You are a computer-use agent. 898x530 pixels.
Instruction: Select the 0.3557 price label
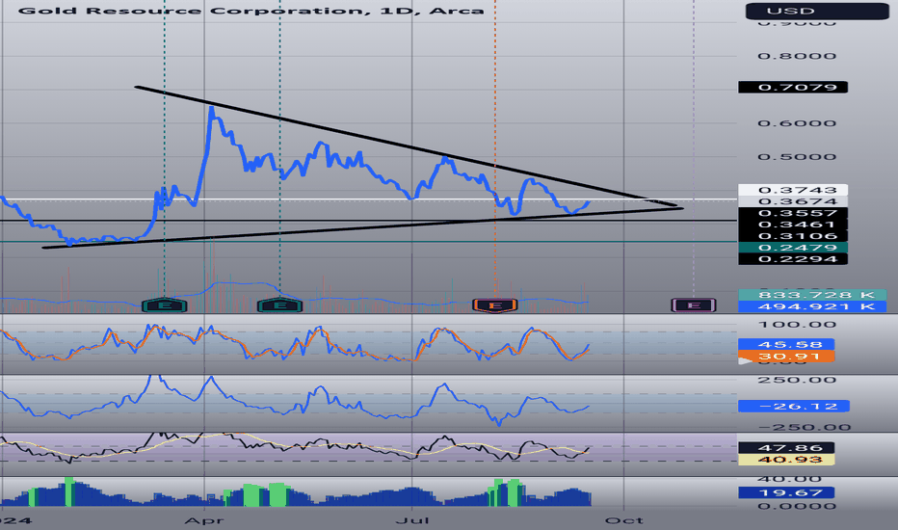[793, 213]
